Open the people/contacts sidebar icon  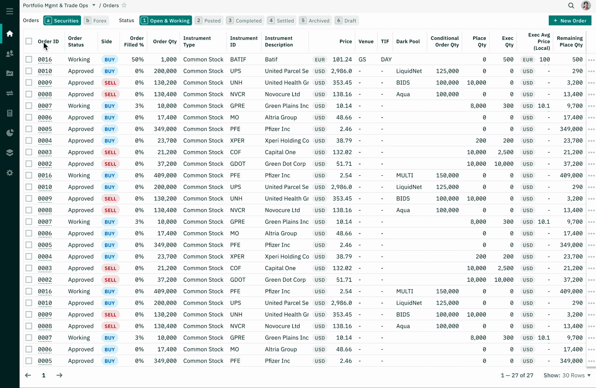(x=10, y=53)
